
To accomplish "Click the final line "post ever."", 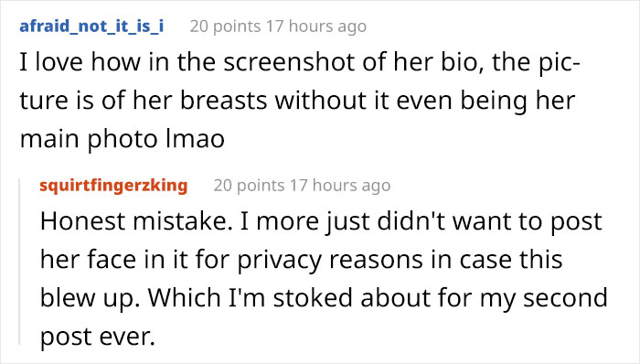I will click(98, 337).
